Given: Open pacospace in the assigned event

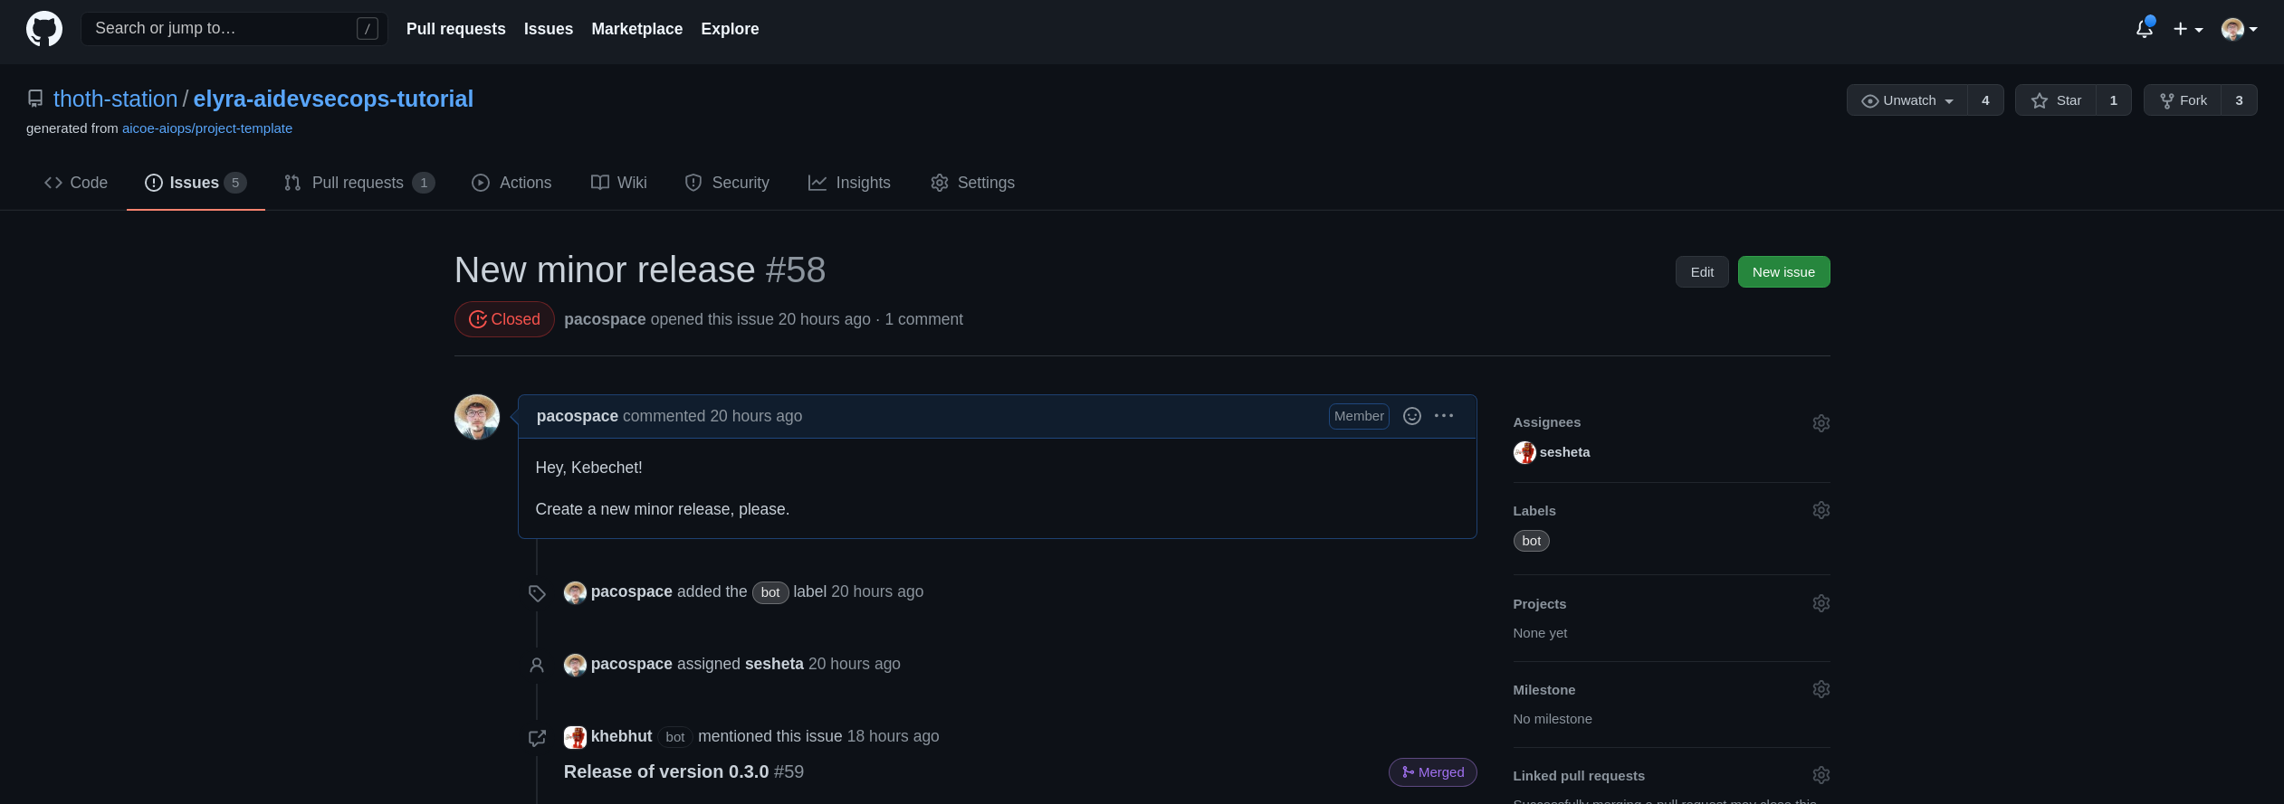Looking at the screenshot, I should 631,664.
